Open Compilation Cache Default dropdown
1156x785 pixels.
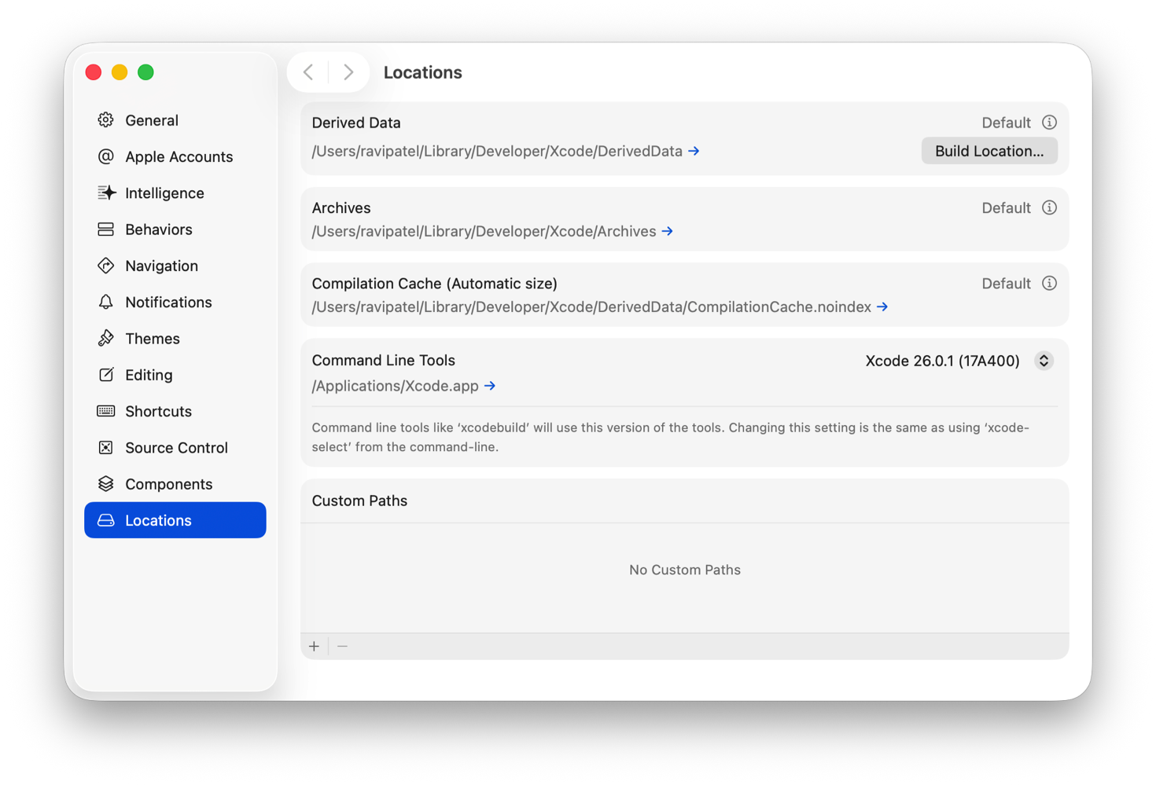[x=1006, y=283]
